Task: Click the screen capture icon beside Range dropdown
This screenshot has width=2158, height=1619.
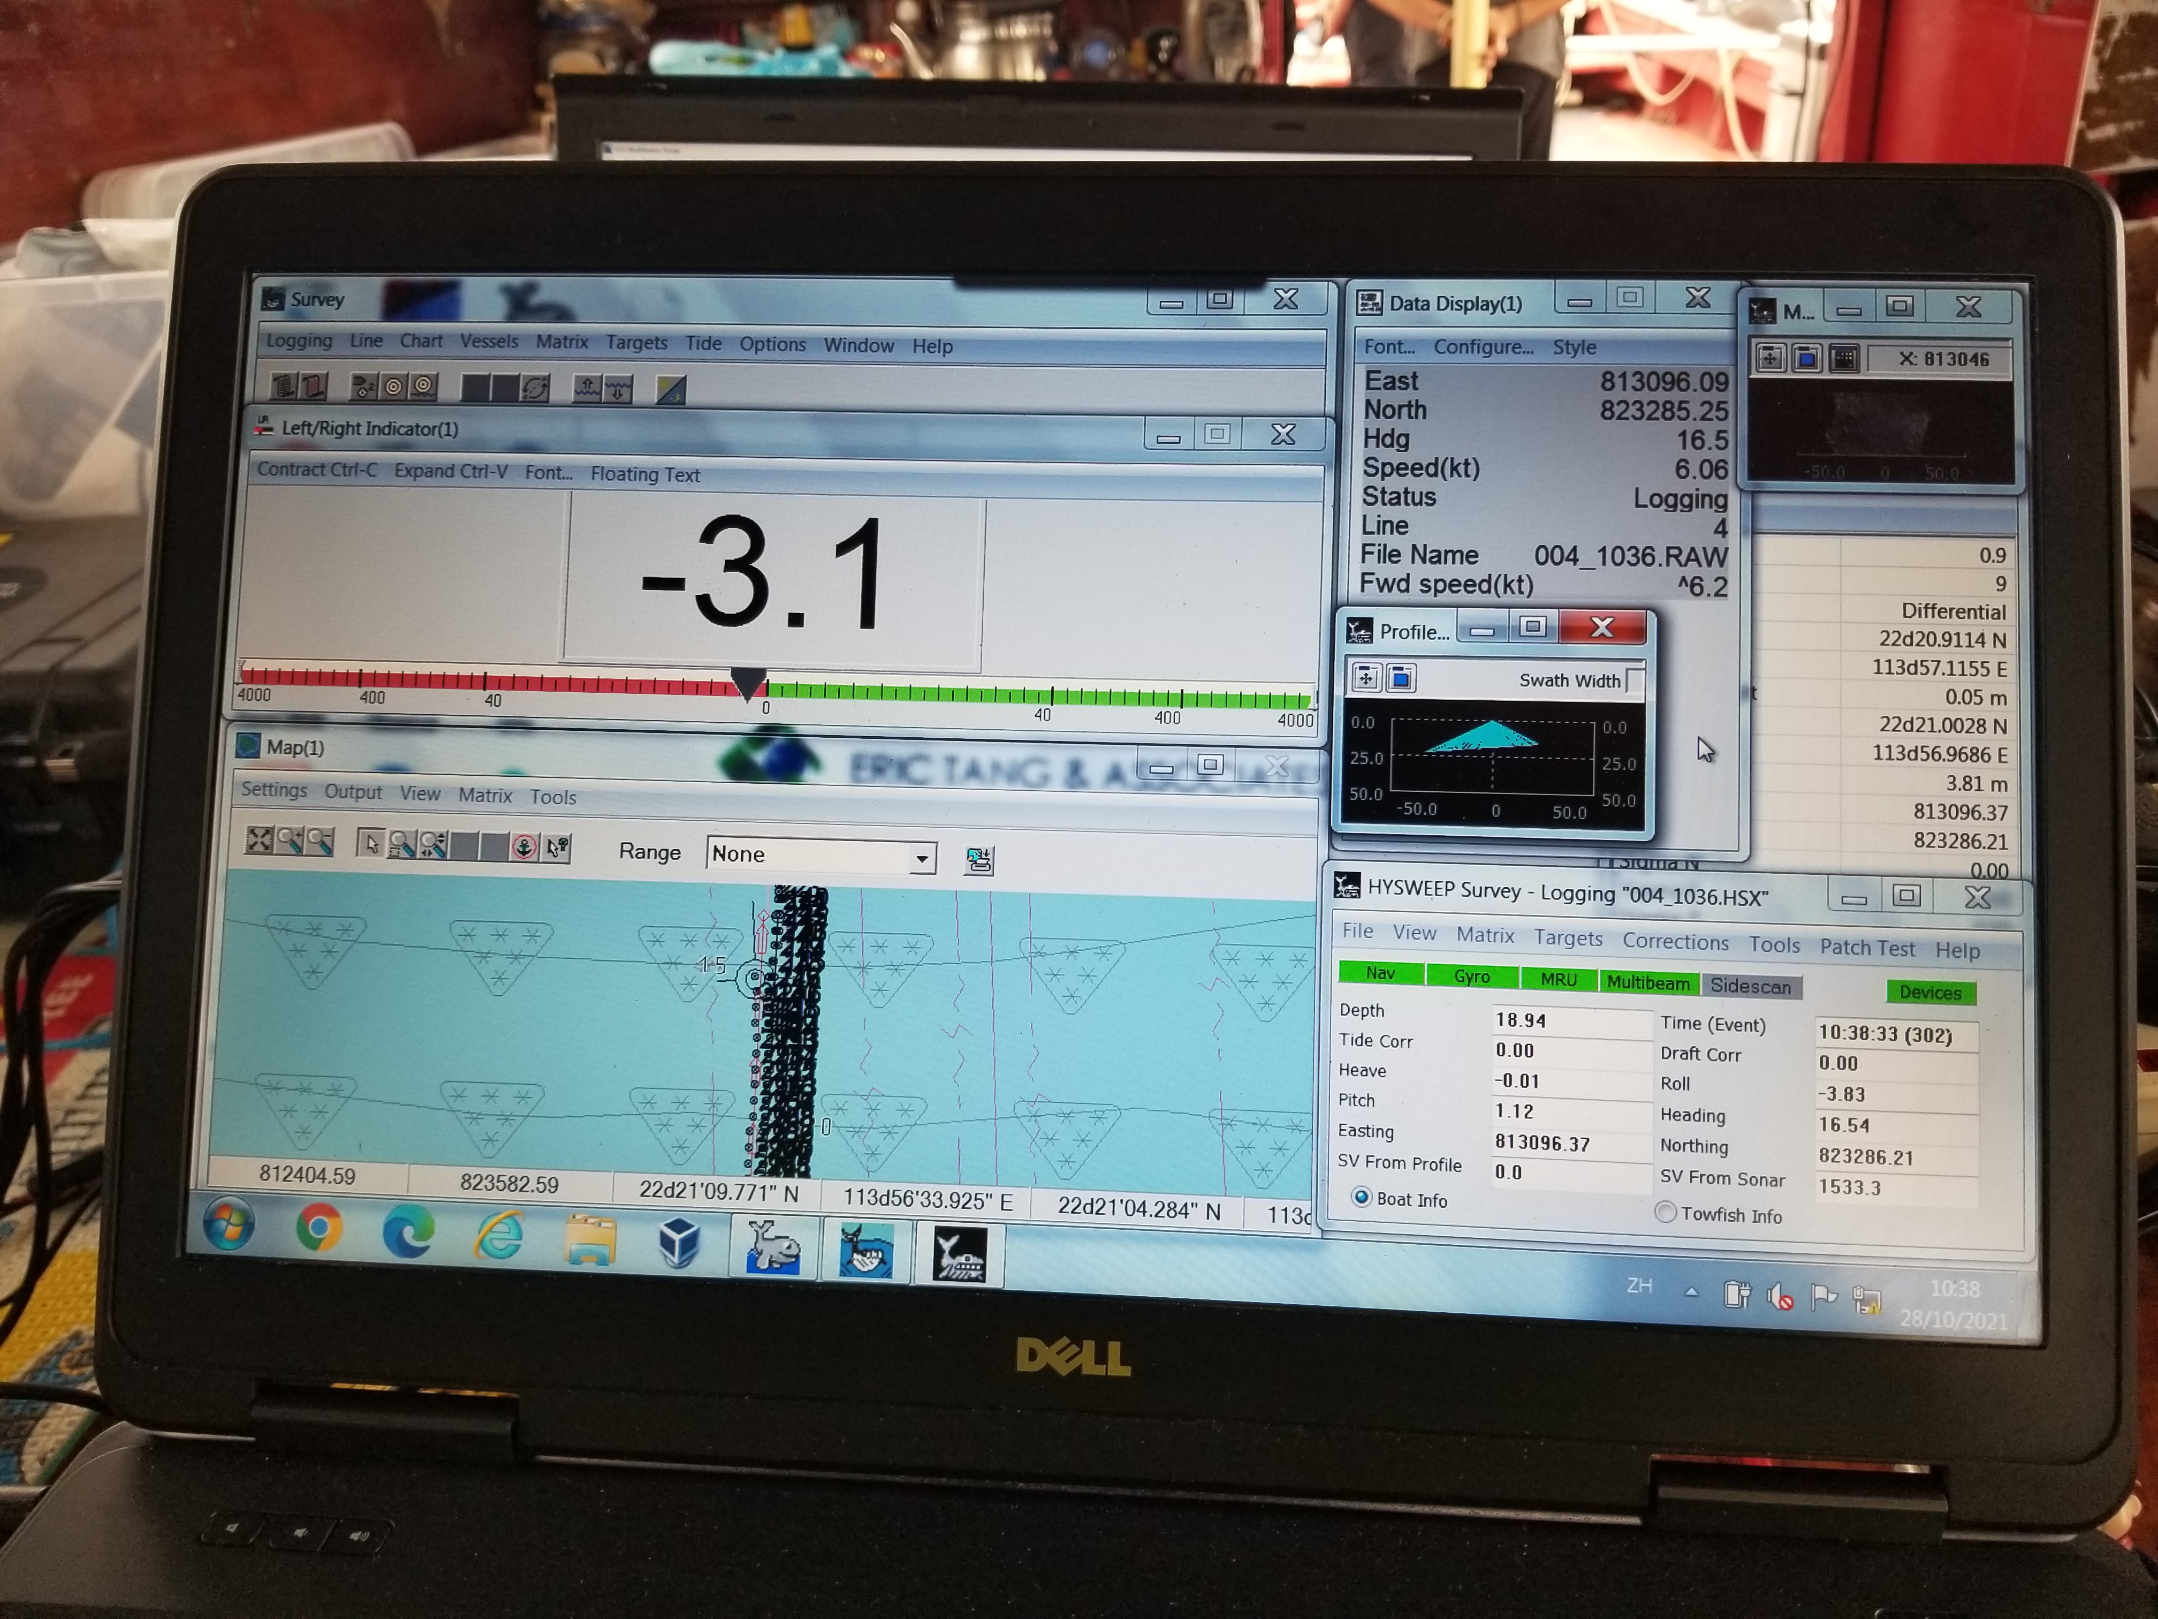Action: [978, 860]
